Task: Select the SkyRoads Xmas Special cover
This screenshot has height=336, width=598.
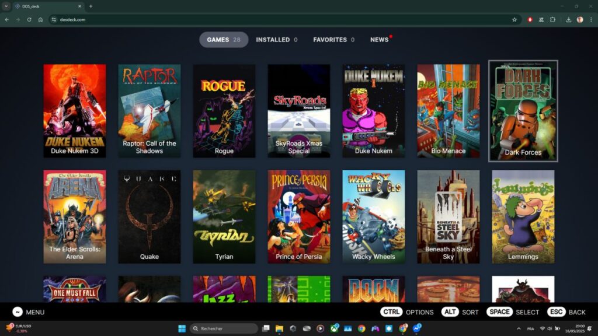Action: click(x=299, y=111)
